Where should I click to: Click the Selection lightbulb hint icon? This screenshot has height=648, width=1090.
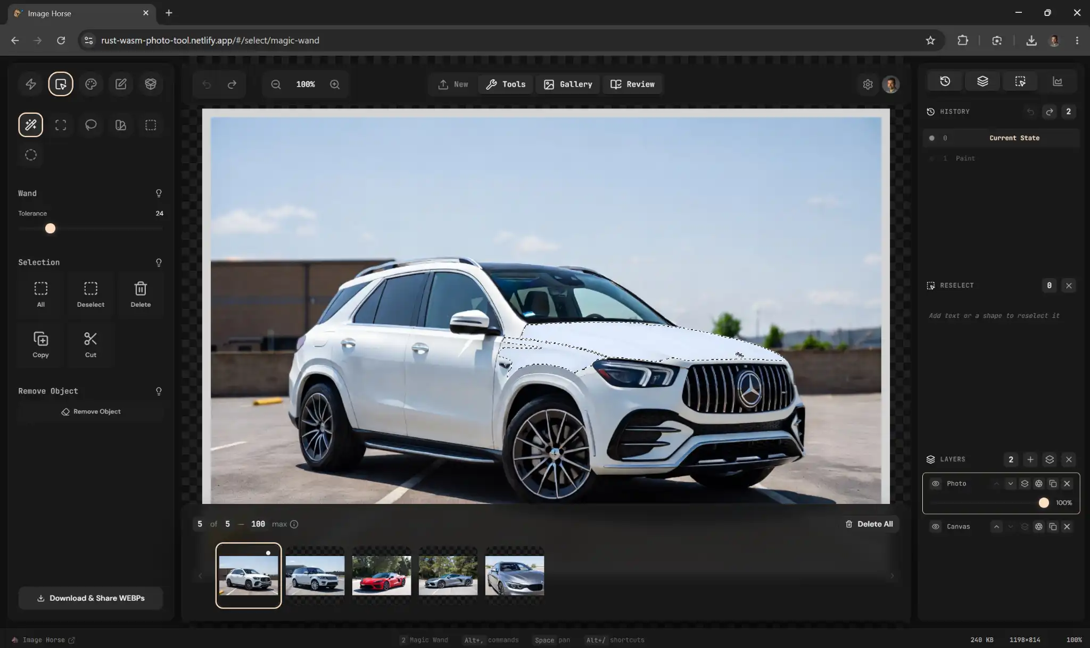coord(159,263)
